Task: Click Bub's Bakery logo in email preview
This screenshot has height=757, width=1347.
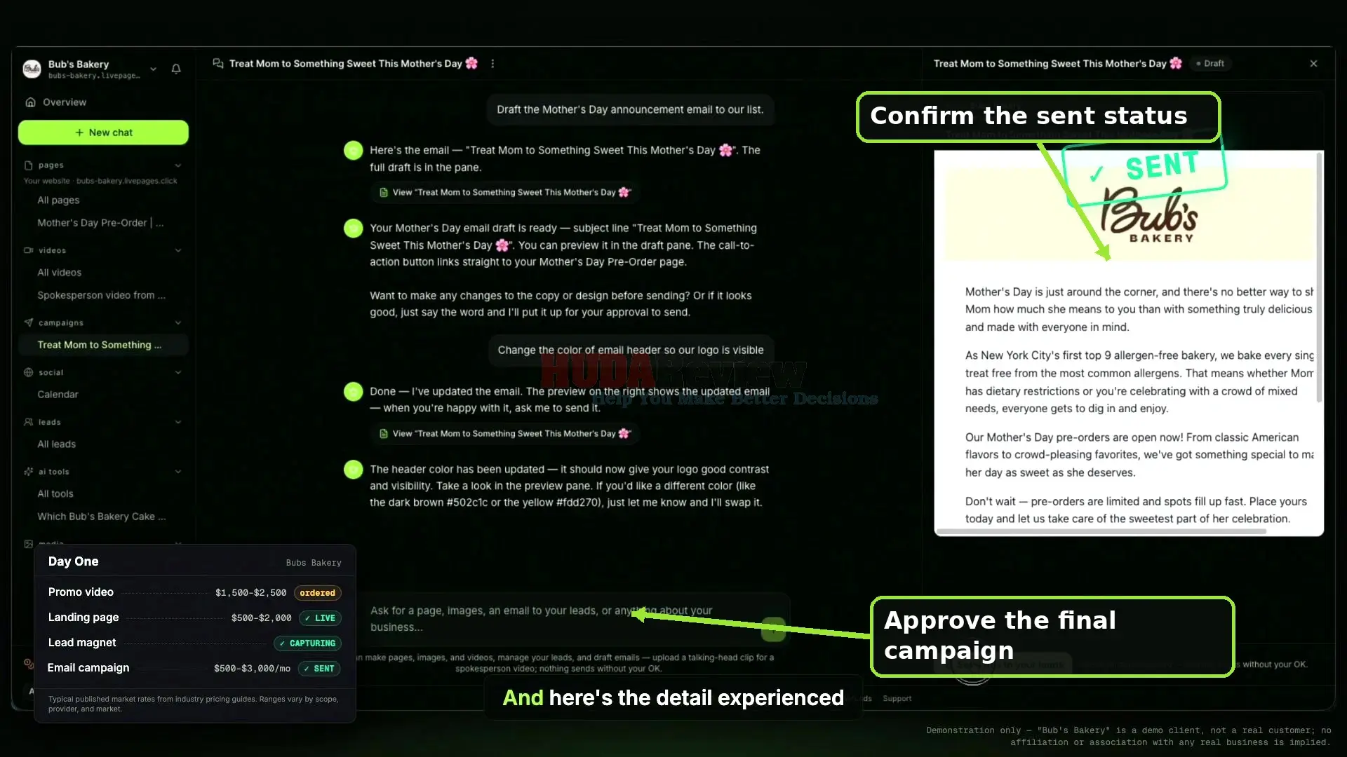Action: [x=1149, y=214]
